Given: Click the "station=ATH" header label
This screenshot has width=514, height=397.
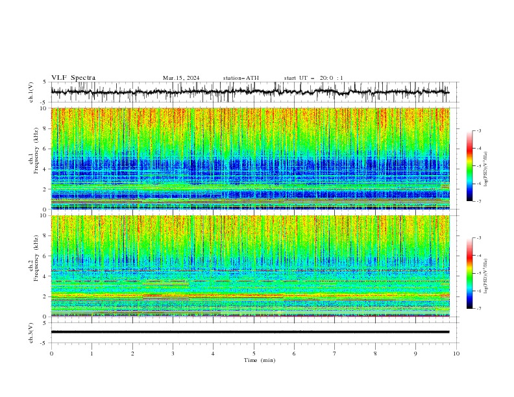Looking at the screenshot, I should [241, 78].
